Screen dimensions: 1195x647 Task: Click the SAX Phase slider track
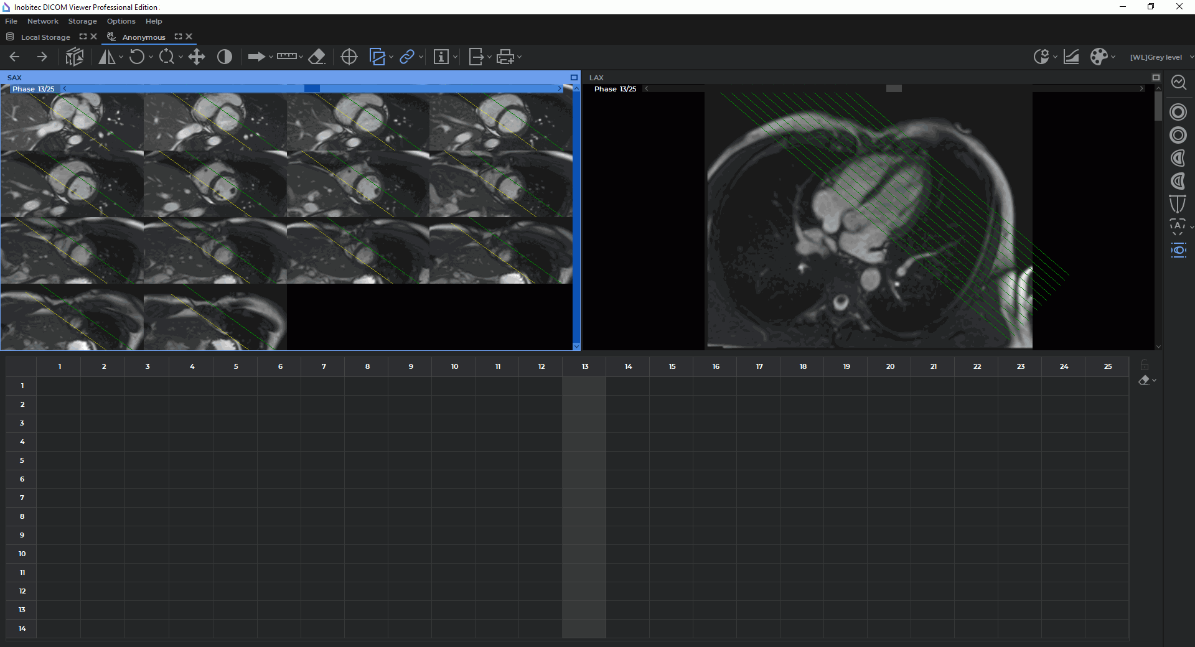(311, 89)
